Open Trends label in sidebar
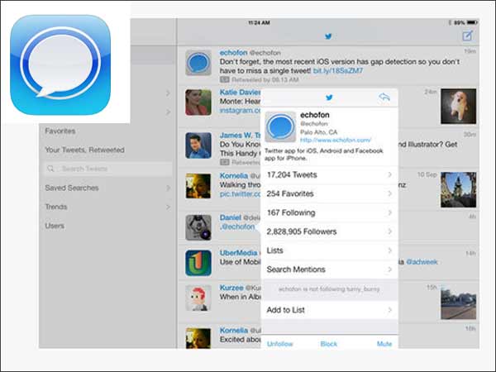The height and width of the screenshot is (372, 496). tap(56, 207)
